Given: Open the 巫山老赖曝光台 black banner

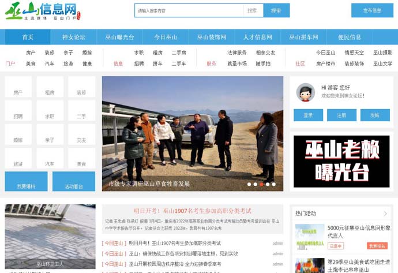Looking at the screenshot, I should point(341,162).
